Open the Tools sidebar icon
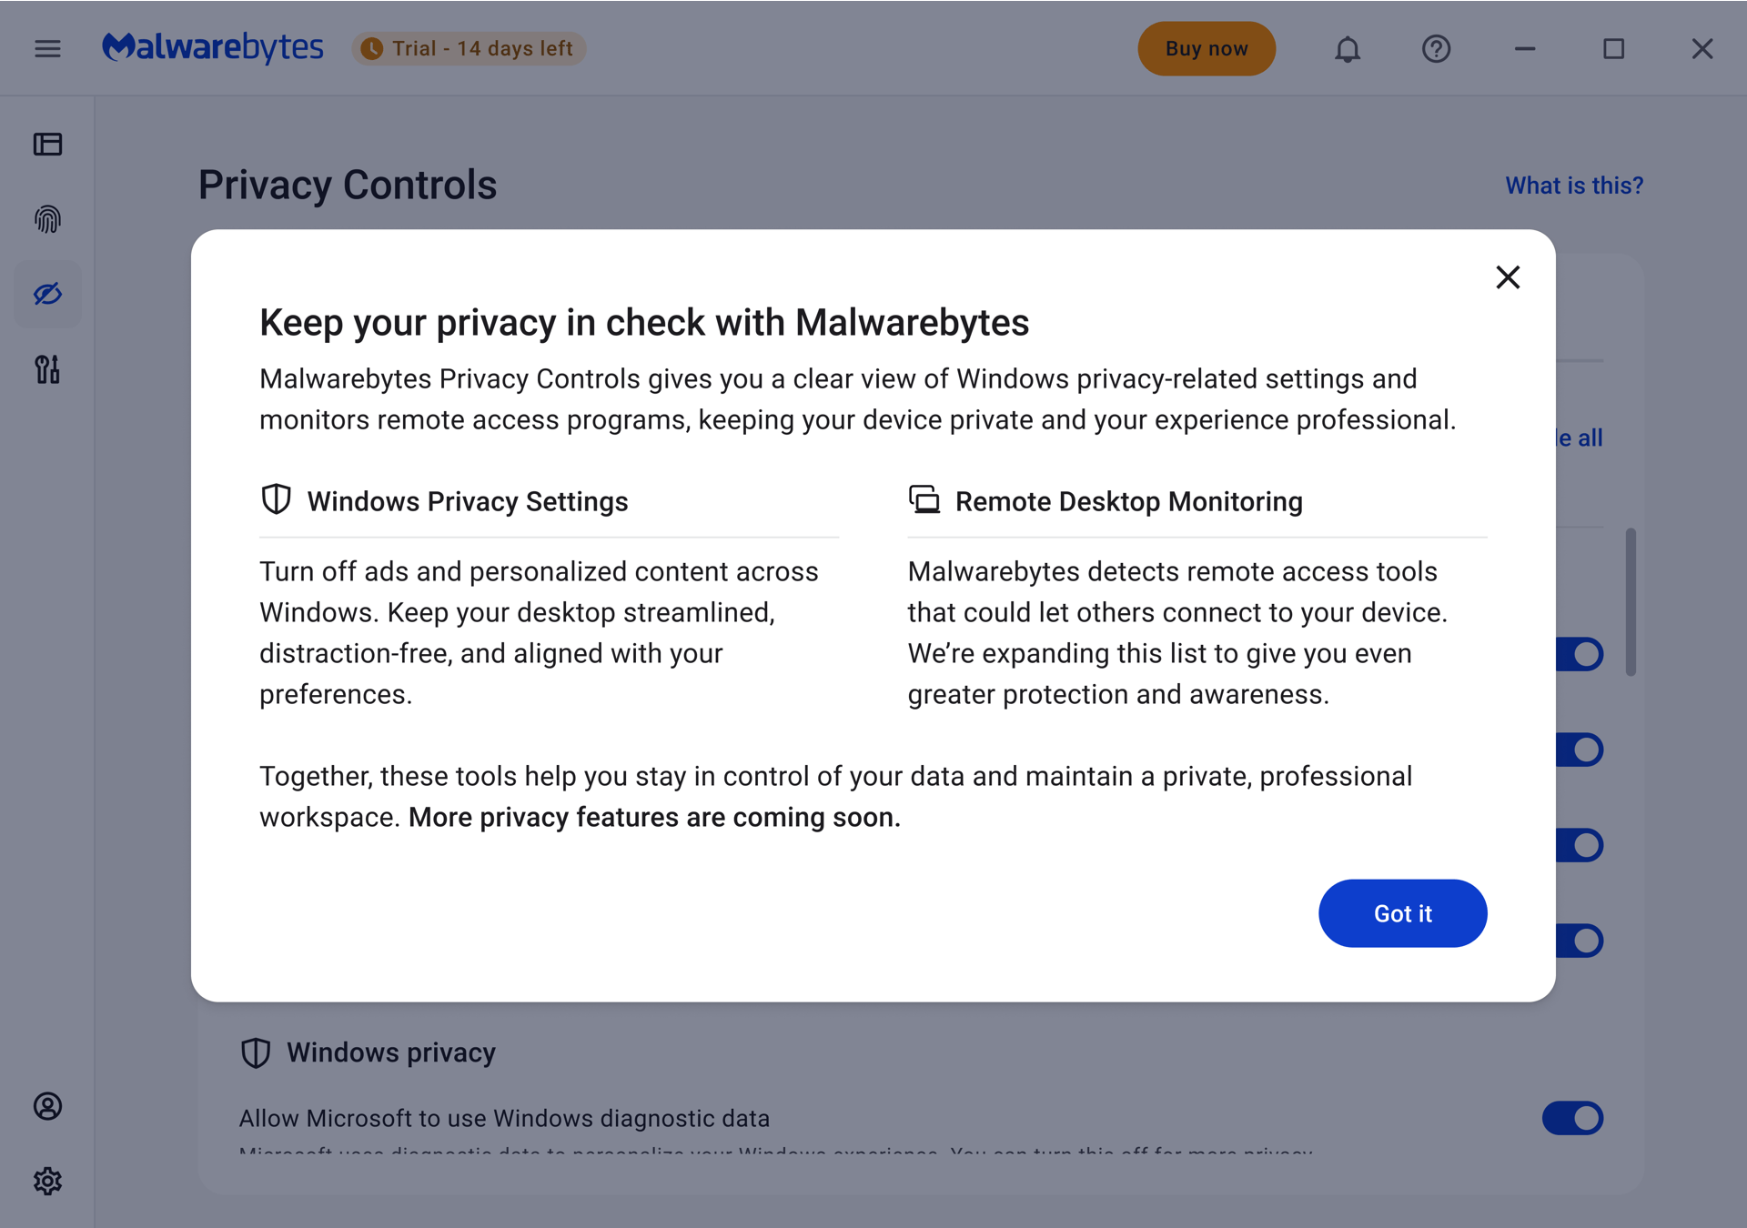1747x1228 pixels. (x=47, y=369)
